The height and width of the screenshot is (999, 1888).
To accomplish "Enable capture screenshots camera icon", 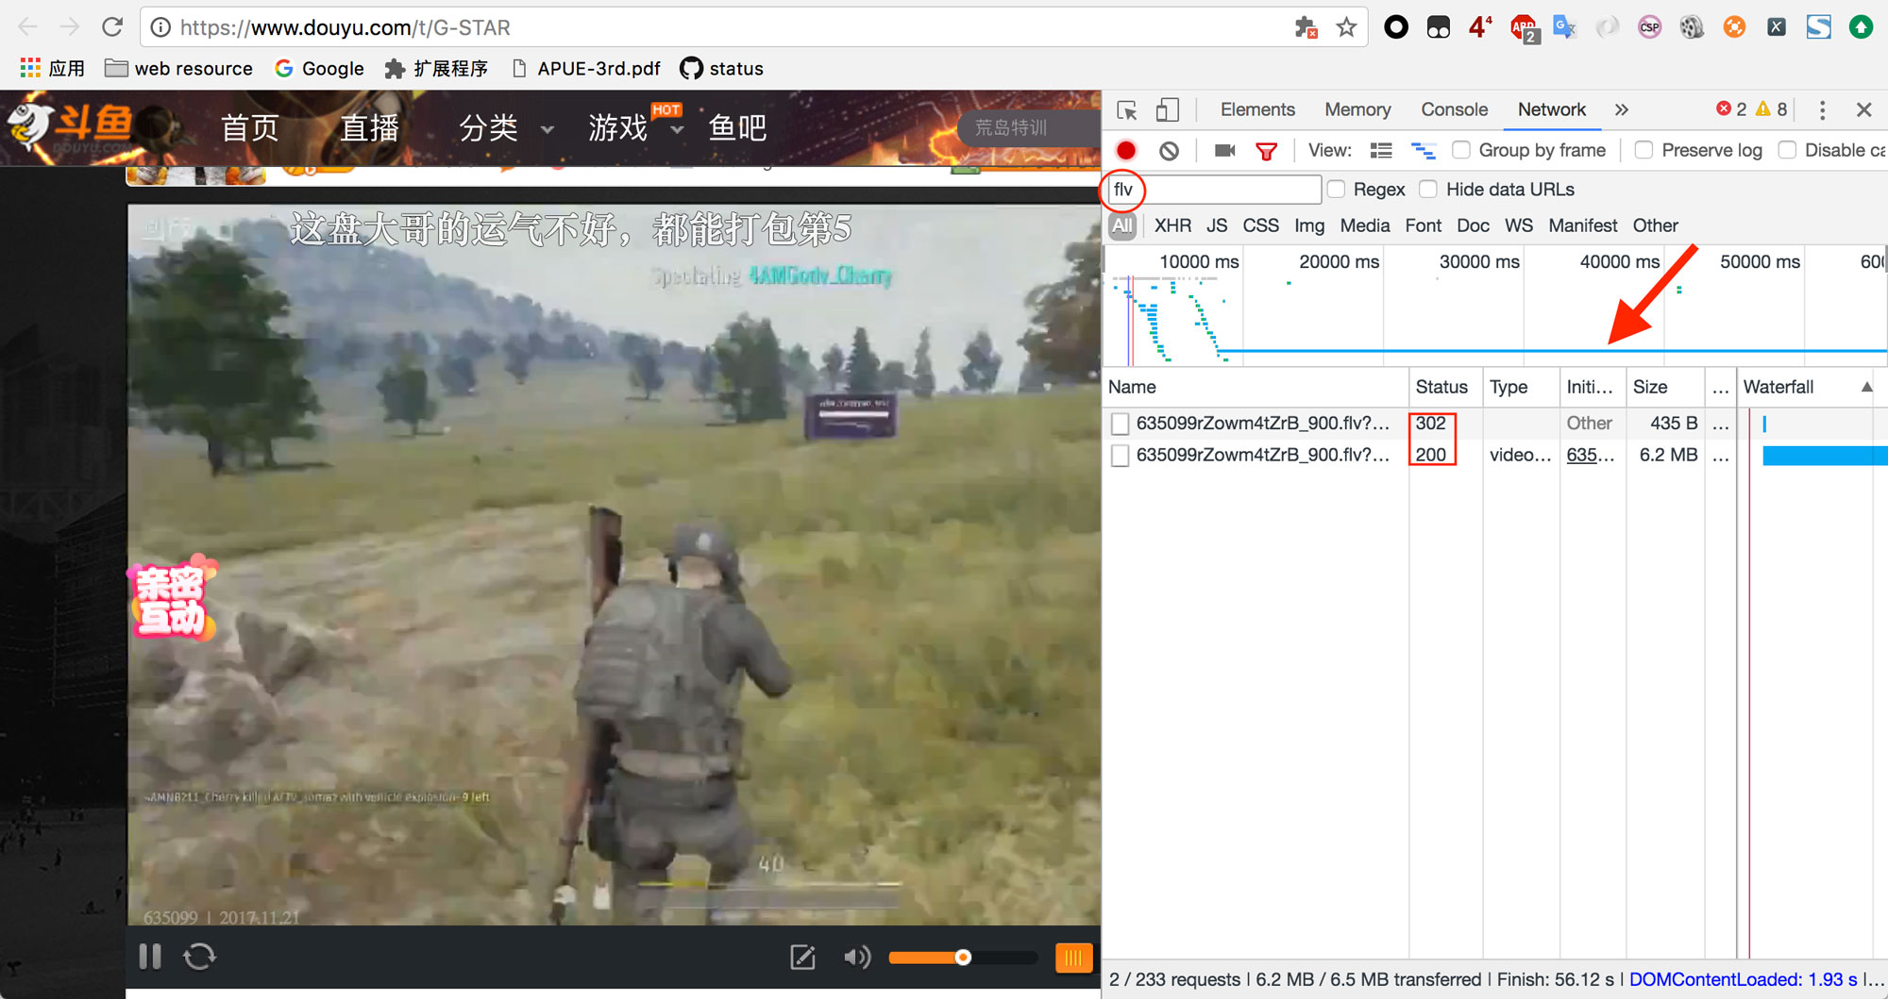I will 1224,150.
